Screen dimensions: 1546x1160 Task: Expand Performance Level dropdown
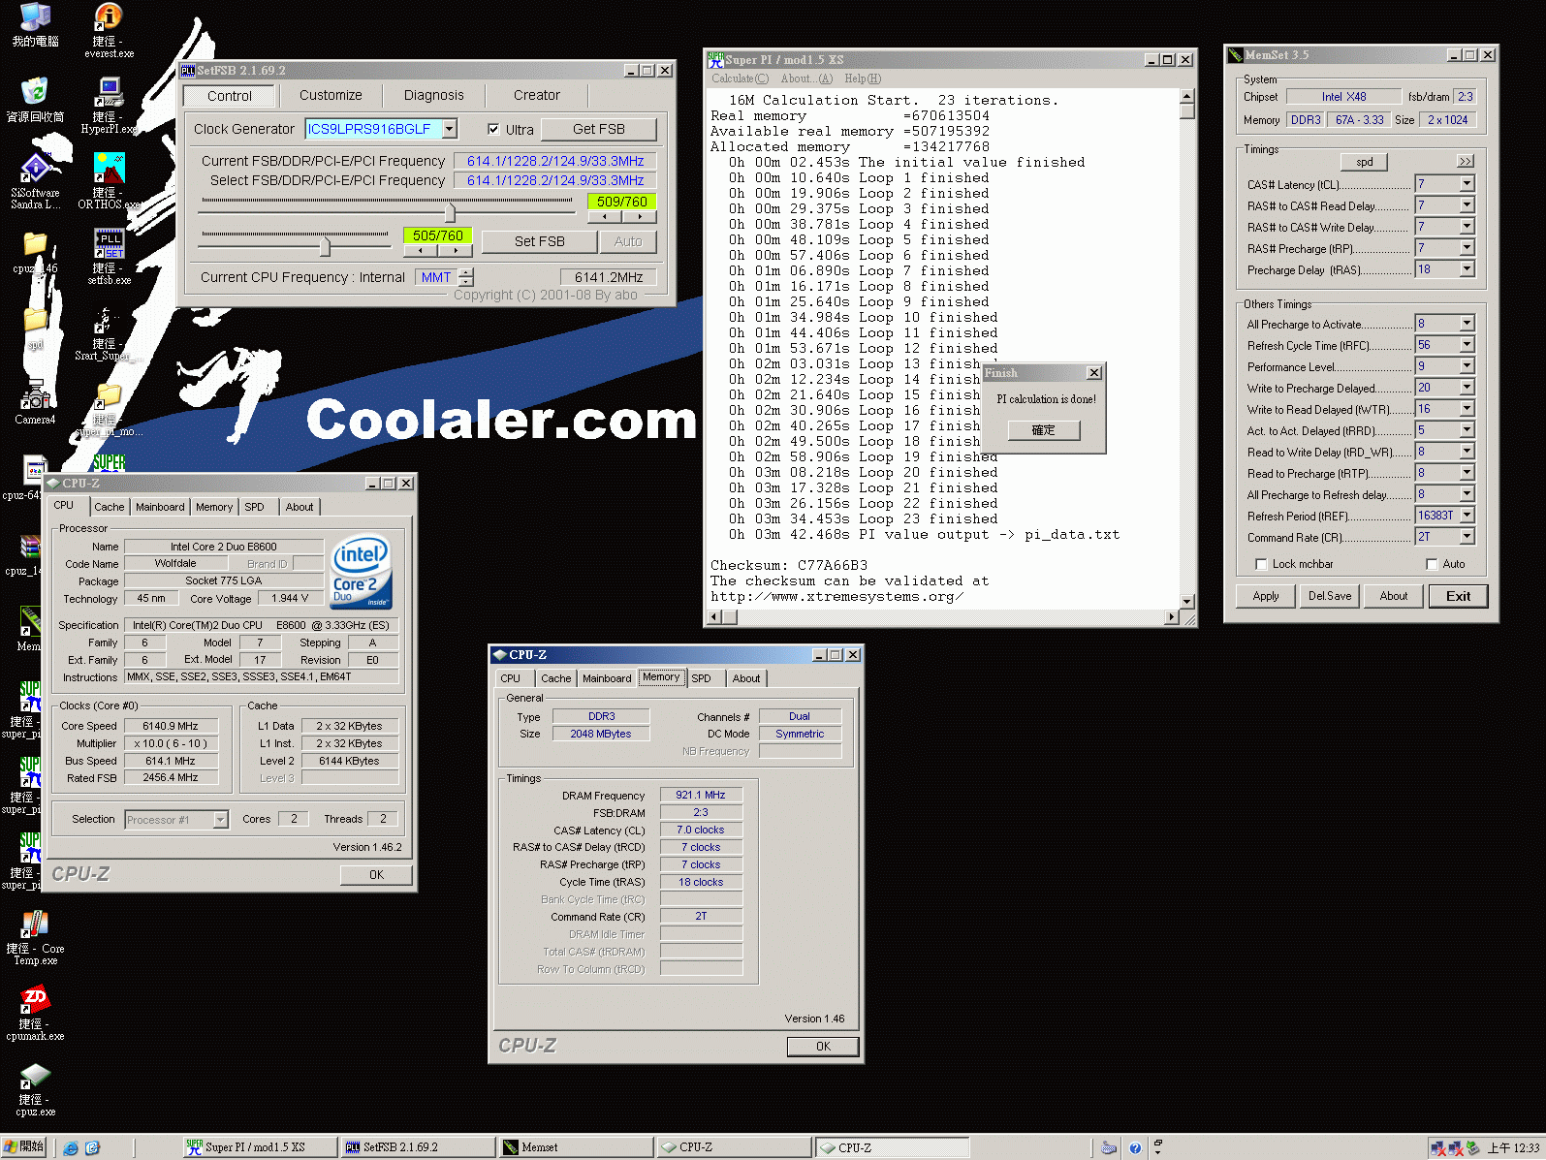1467,366
